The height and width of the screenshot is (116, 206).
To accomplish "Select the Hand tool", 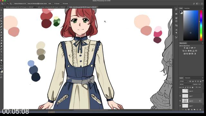I will tap(1, 60).
